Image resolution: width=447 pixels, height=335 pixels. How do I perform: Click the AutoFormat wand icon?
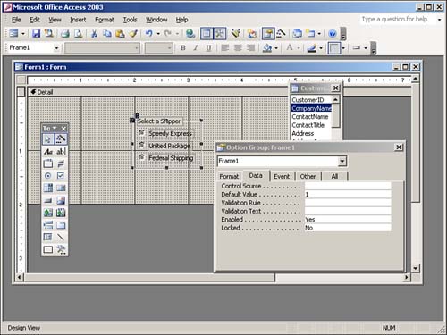(236, 33)
